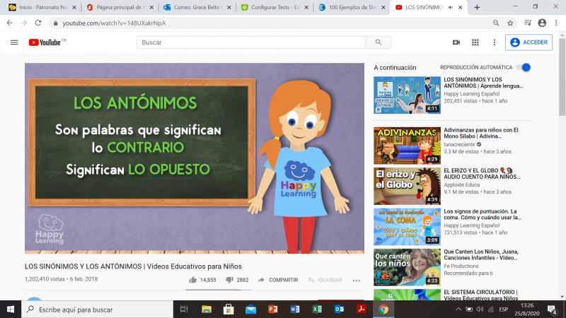Open lunacreciente channel name
Image resolution: width=566 pixels, height=318 pixels.
coord(459,144)
